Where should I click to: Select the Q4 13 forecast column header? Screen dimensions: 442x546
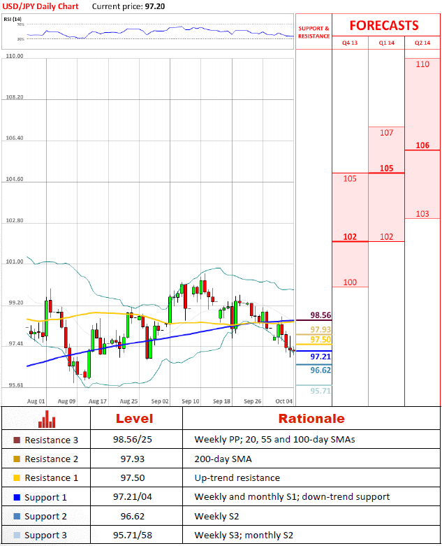(x=350, y=43)
